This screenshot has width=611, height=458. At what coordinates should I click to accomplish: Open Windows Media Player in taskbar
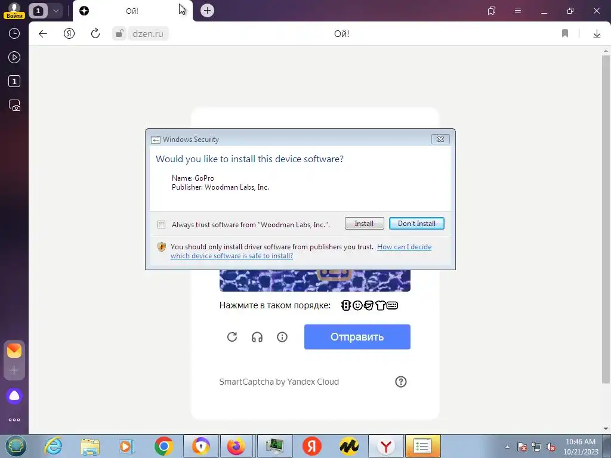click(126, 446)
